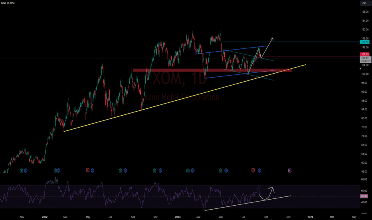The width and height of the screenshot is (372, 220).
Task: Select the white RSI trendline
Action: 248,203
